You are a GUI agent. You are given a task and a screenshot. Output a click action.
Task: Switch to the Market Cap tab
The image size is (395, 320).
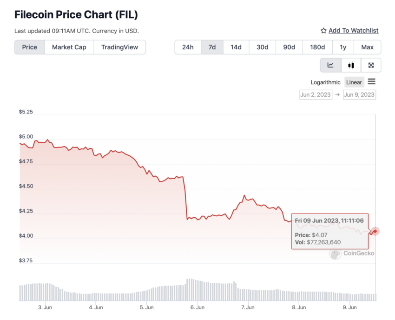click(69, 47)
